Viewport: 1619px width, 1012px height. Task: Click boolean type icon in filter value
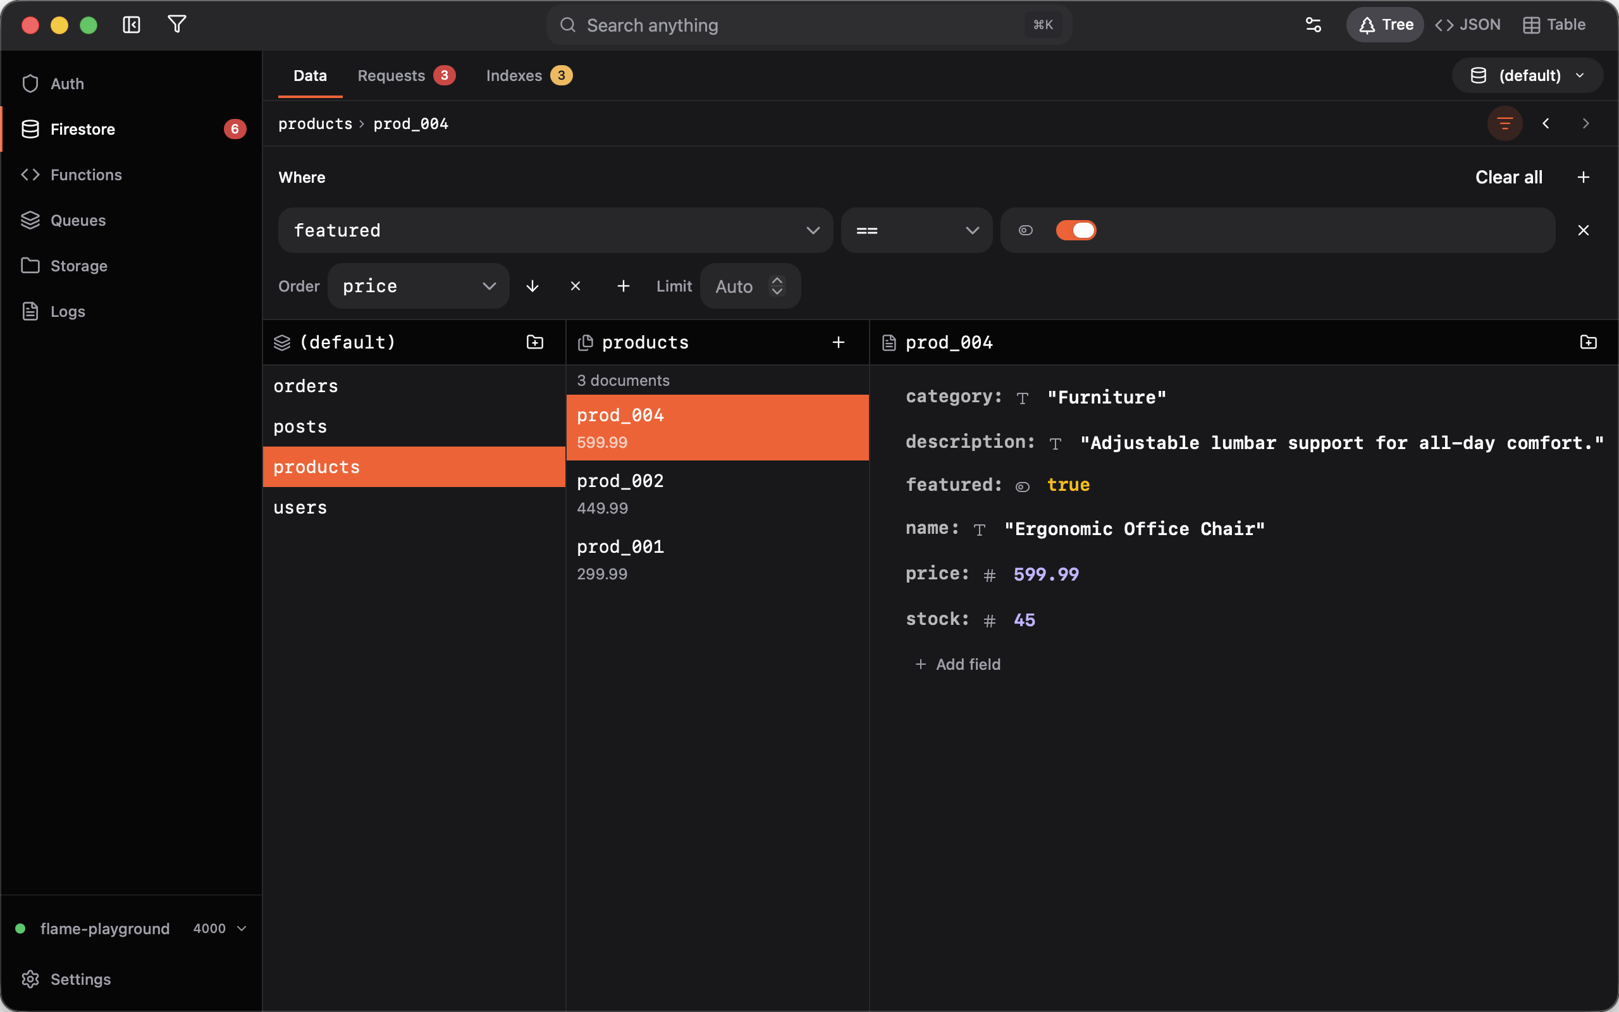(x=1026, y=230)
